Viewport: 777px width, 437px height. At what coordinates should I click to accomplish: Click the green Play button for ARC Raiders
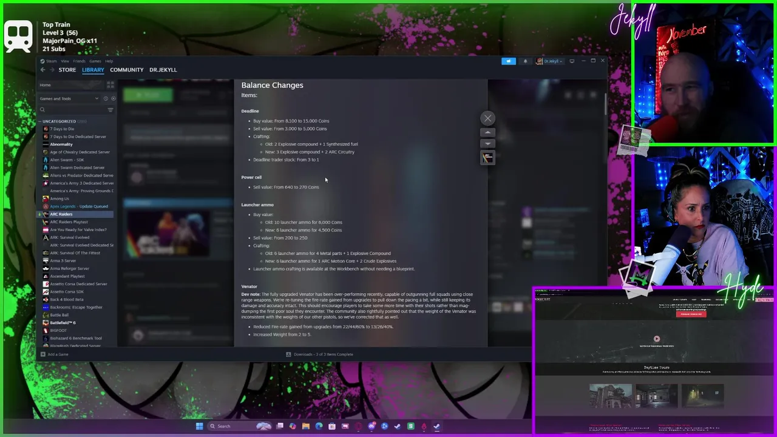click(x=149, y=95)
